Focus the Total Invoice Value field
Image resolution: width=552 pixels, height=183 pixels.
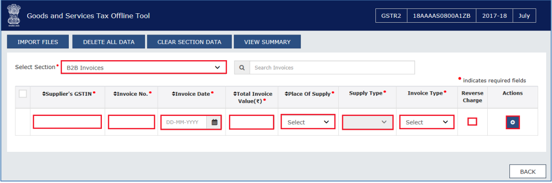pos(251,122)
